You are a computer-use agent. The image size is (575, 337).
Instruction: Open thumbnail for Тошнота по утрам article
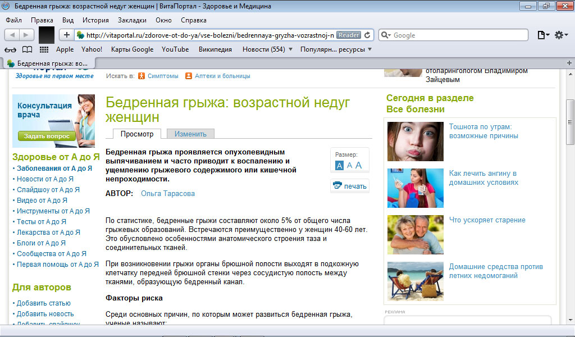click(x=415, y=142)
